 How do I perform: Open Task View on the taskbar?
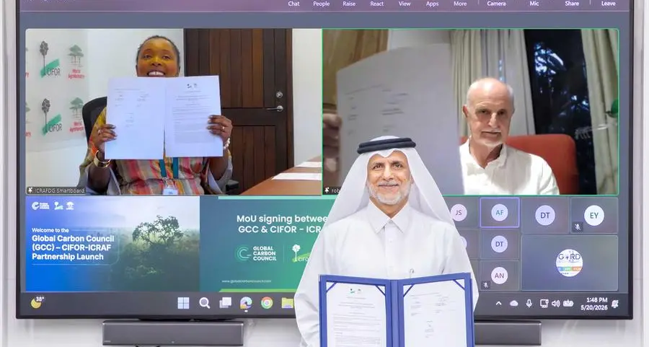(x=225, y=303)
